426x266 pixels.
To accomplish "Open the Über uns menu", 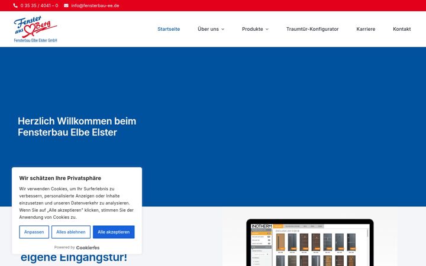I will (208, 29).
